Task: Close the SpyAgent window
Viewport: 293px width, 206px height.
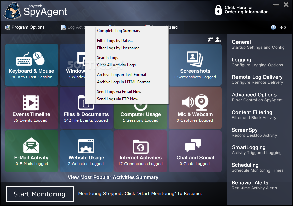Action: (286, 5)
